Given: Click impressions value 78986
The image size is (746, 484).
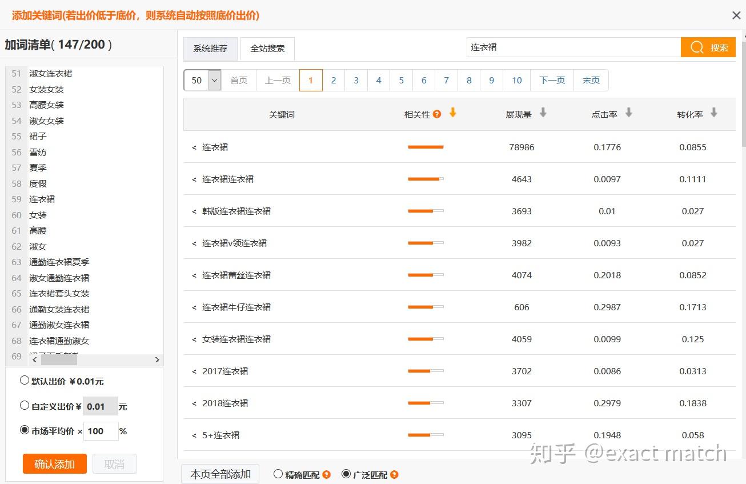Looking at the screenshot, I should [522, 147].
